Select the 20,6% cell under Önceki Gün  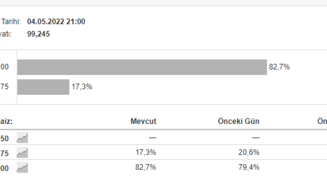coord(249,152)
